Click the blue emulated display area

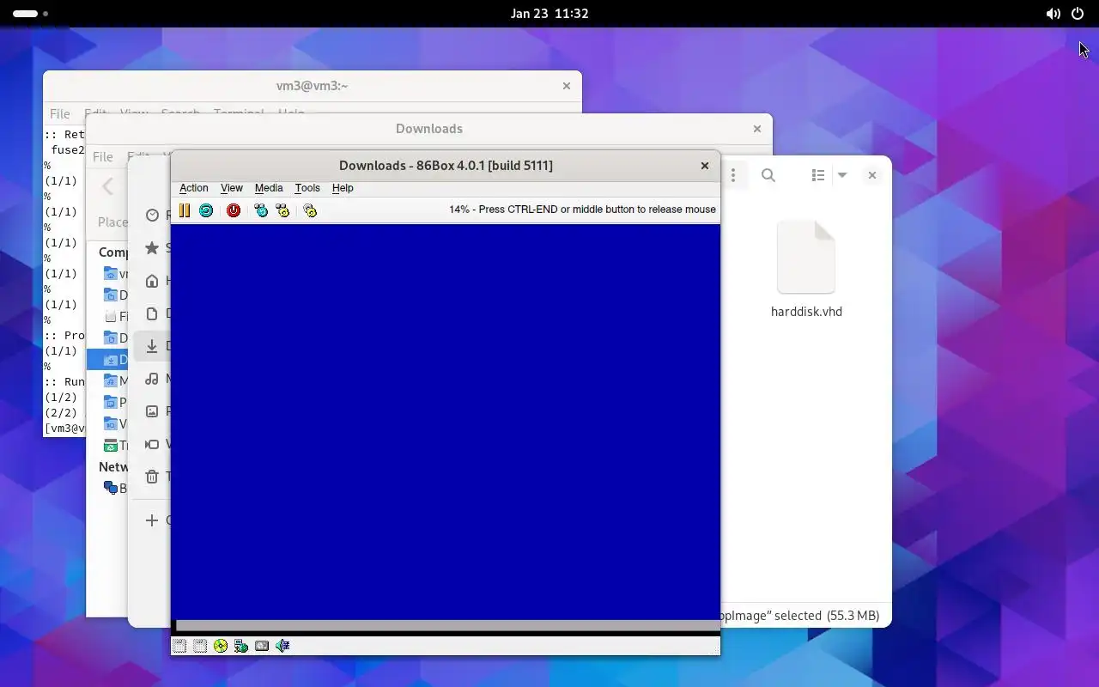[446, 422]
